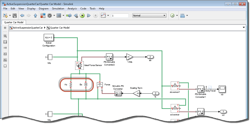Open the Library Browser icon
This screenshot has height=125, width=251.
point(43,16)
